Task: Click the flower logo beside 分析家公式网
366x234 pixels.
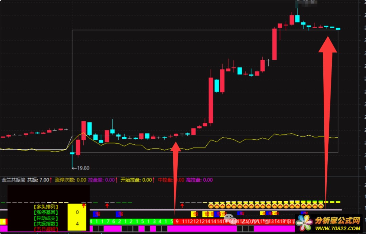Action: (304, 223)
